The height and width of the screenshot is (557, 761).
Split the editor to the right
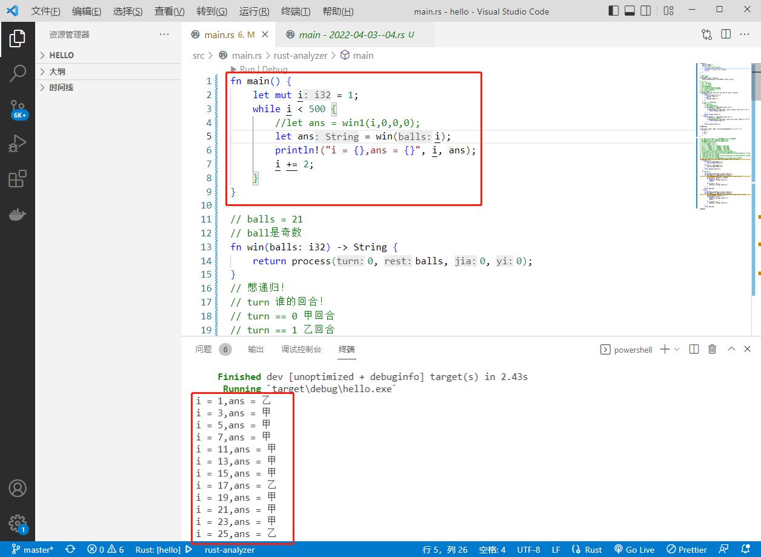[x=726, y=35]
